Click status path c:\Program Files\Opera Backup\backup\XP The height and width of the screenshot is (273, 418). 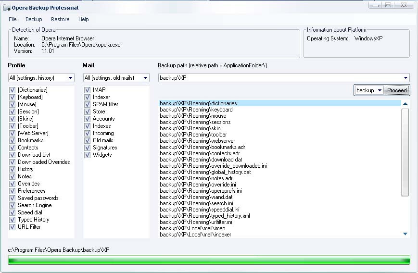pyautogui.click(x=59, y=250)
